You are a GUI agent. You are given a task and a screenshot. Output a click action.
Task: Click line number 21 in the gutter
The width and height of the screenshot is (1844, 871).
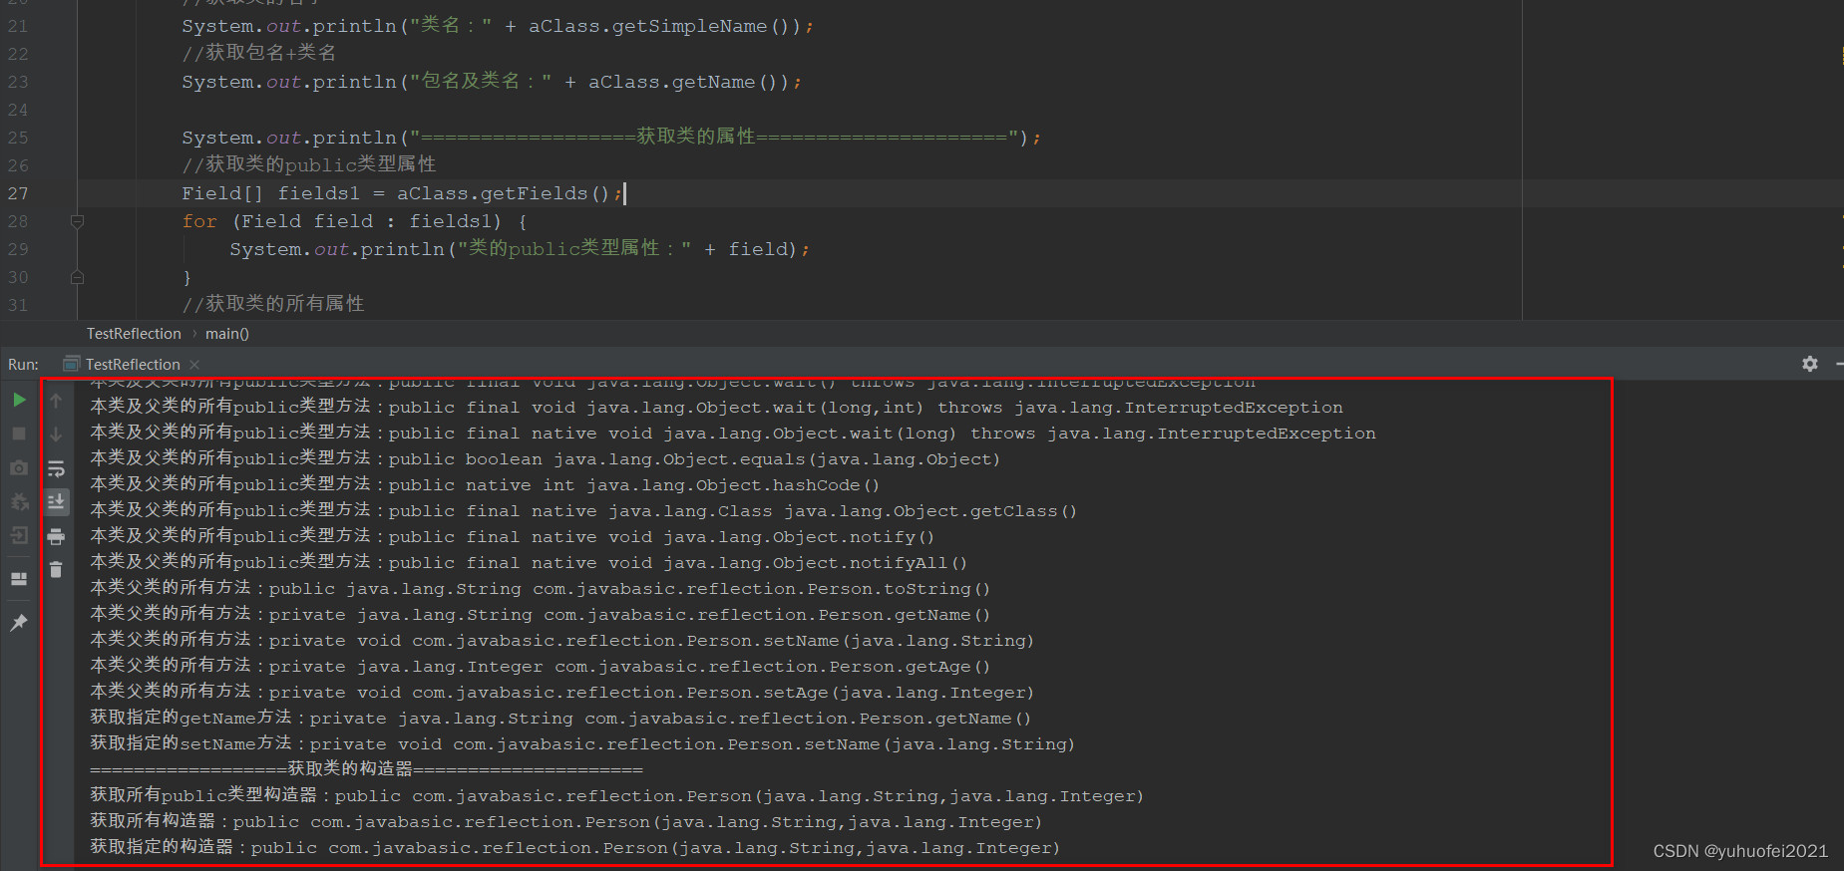tap(18, 26)
